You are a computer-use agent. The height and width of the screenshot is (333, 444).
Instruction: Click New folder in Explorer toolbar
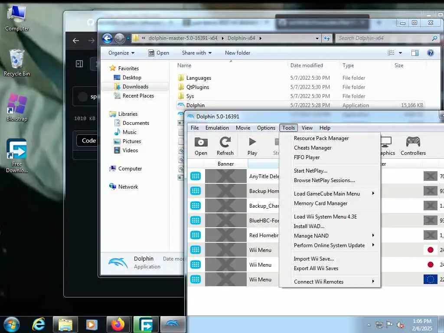pos(238,53)
